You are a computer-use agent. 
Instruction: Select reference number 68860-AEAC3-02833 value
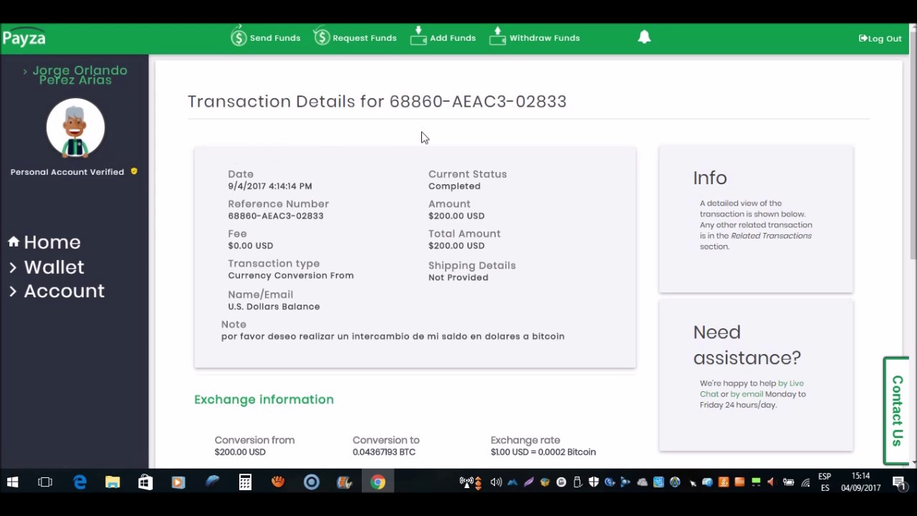(x=276, y=216)
